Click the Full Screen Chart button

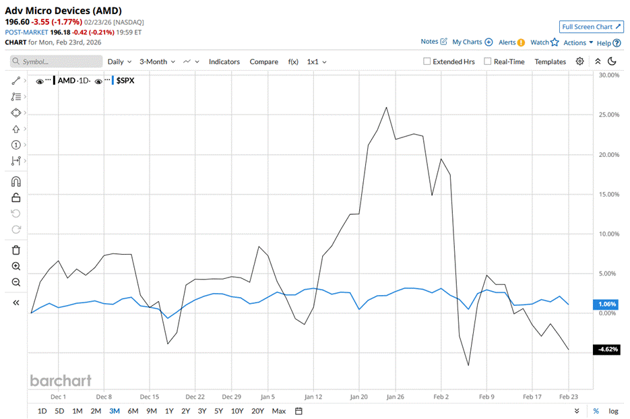(x=592, y=26)
